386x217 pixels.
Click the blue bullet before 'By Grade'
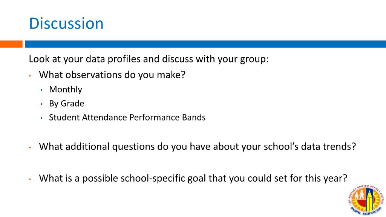pos(41,104)
